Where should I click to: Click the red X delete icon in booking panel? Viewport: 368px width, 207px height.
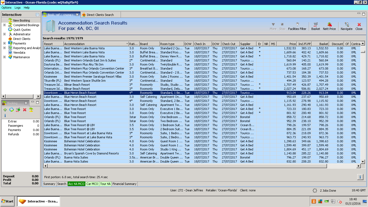[25, 110]
